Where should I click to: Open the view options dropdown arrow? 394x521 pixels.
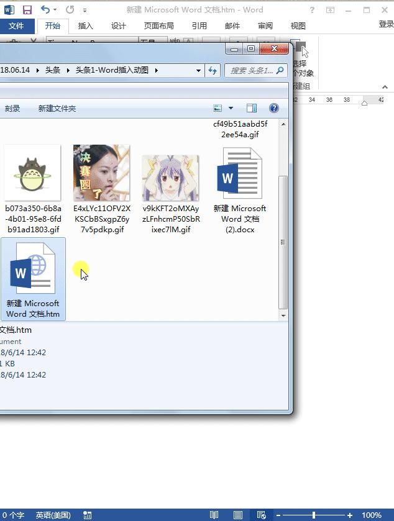[x=231, y=108]
